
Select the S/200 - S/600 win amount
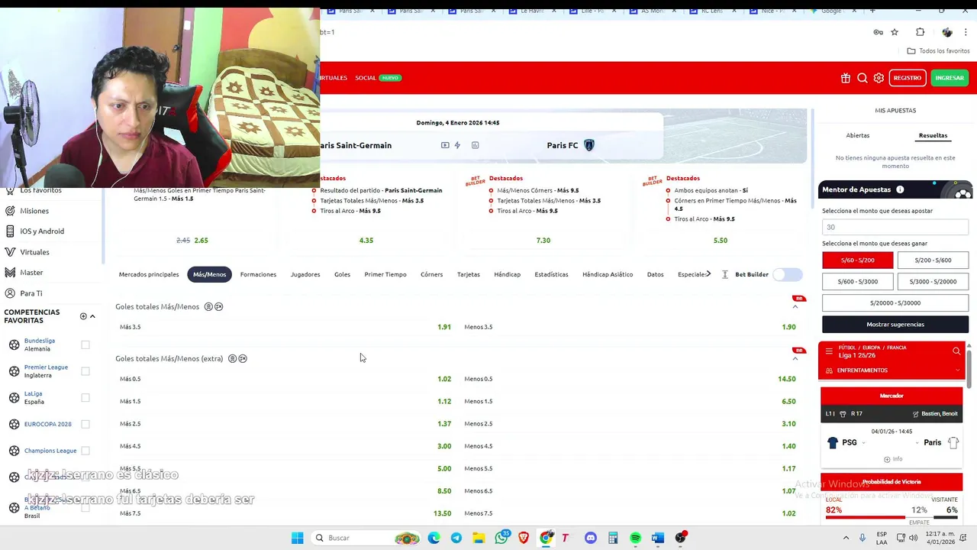click(x=933, y=260)
